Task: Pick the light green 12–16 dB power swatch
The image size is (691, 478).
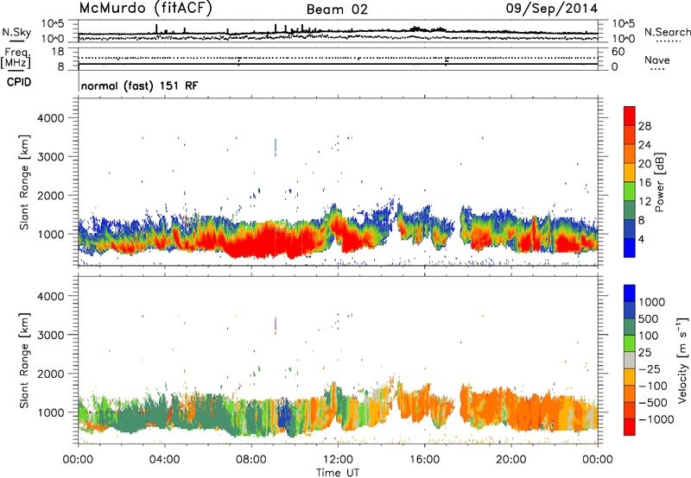Action: (630, 192)
